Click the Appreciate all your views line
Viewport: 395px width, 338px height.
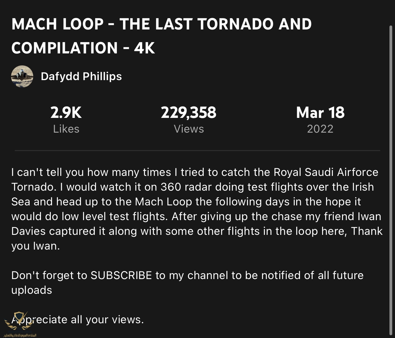point(78,320)
